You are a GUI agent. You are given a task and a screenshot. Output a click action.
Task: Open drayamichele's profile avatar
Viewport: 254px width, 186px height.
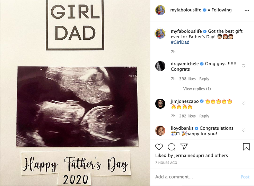pos(160,66)
